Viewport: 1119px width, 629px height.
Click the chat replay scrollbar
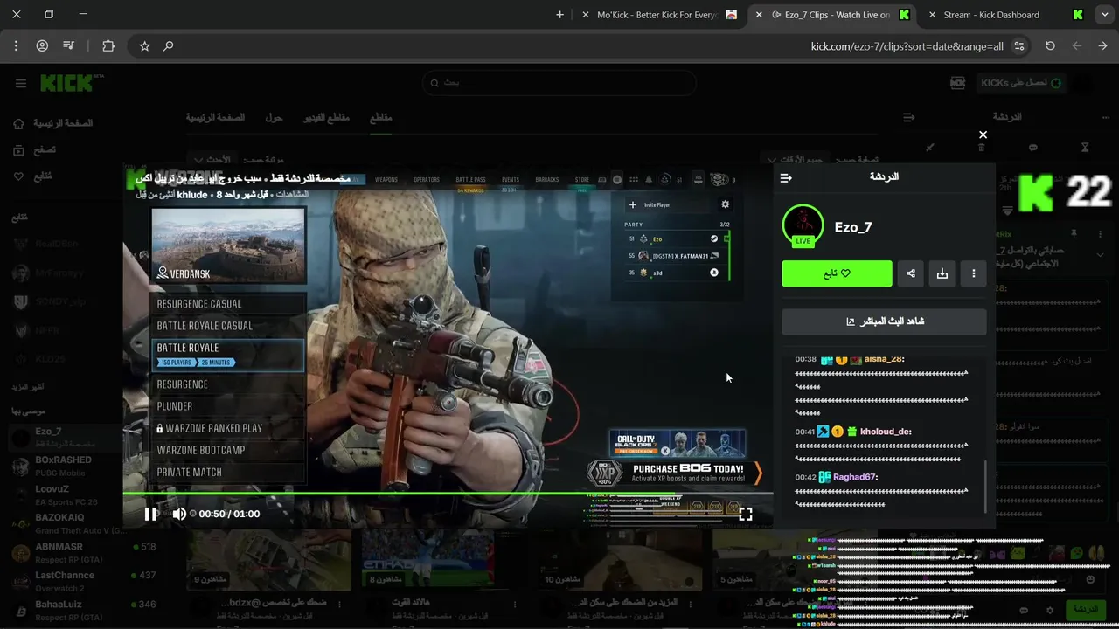pos(984,486)
